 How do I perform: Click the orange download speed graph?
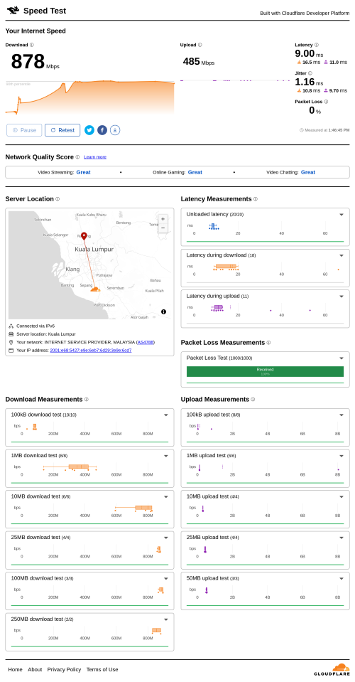[90, 98]
